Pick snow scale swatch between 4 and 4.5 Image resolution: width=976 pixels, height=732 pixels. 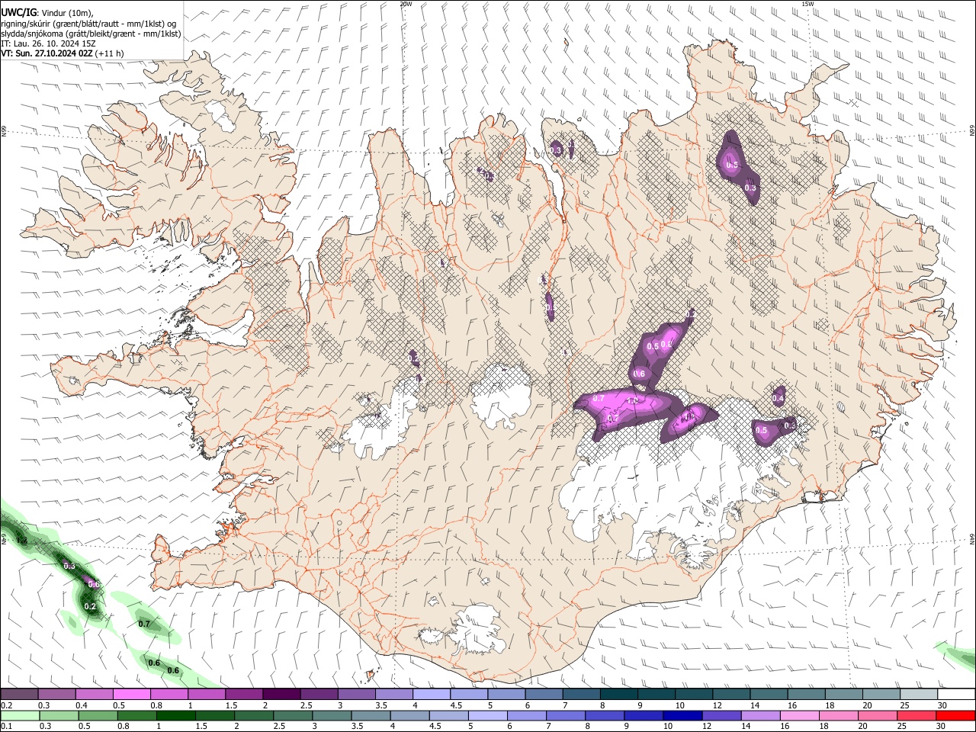coord(432,694)
